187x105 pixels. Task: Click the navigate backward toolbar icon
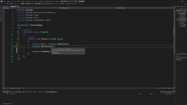pyautogui.click(x=2, y=4)
